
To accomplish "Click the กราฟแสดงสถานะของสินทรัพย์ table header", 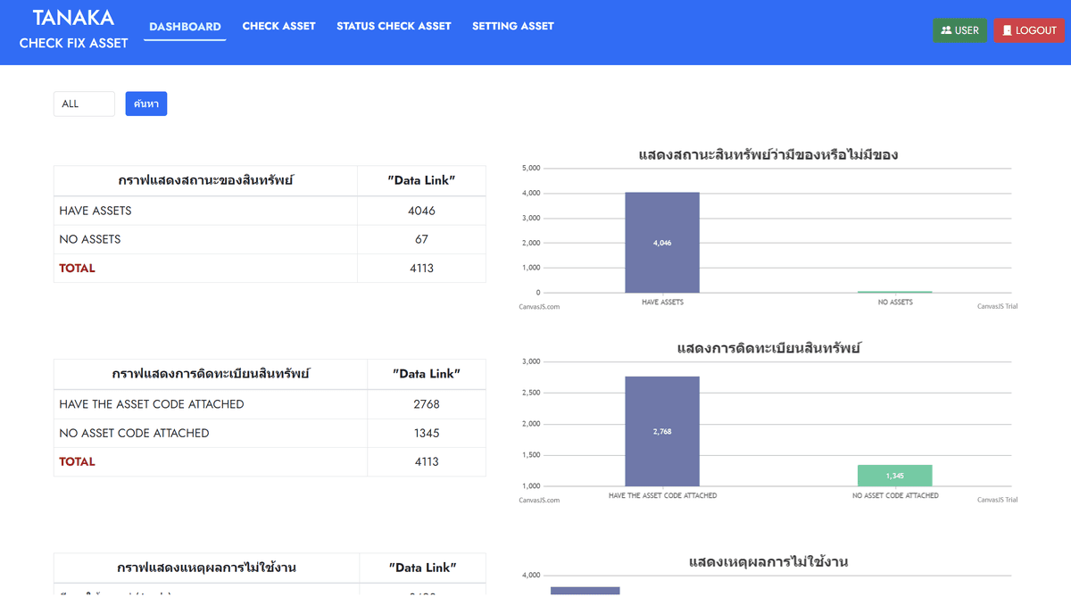I will (x=205, y=180).
